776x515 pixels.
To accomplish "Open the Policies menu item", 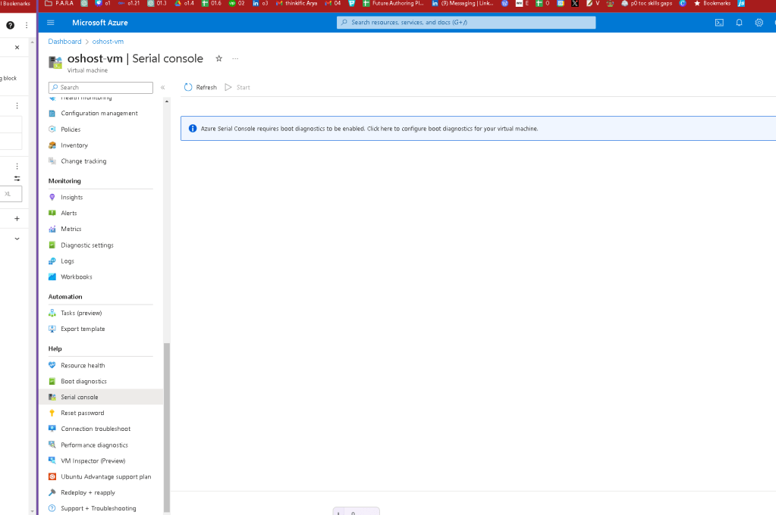I will pos(71,130).
